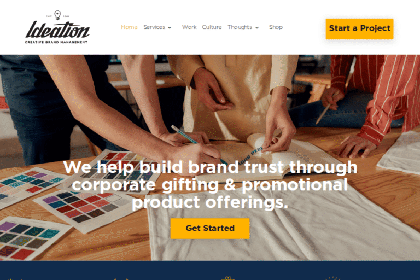Click the gift icon in navy section
Viewport: 420px width, 280px height.
tap(227, 278)
